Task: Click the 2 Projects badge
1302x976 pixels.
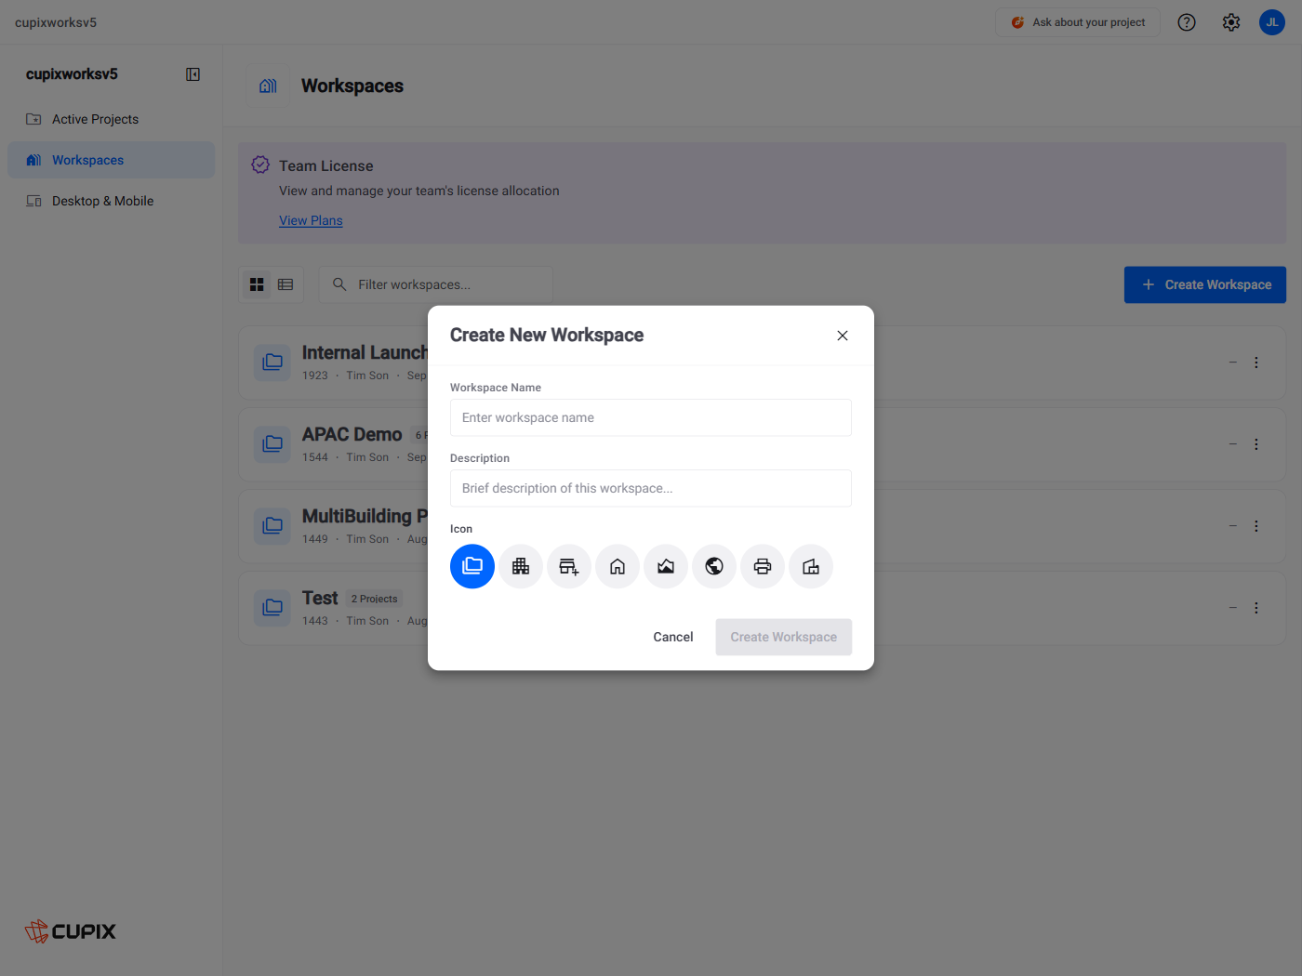Action: 374,599
